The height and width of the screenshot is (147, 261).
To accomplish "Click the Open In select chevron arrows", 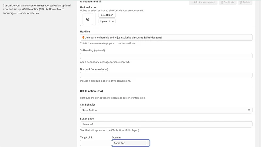I will [x=146, y=143].
